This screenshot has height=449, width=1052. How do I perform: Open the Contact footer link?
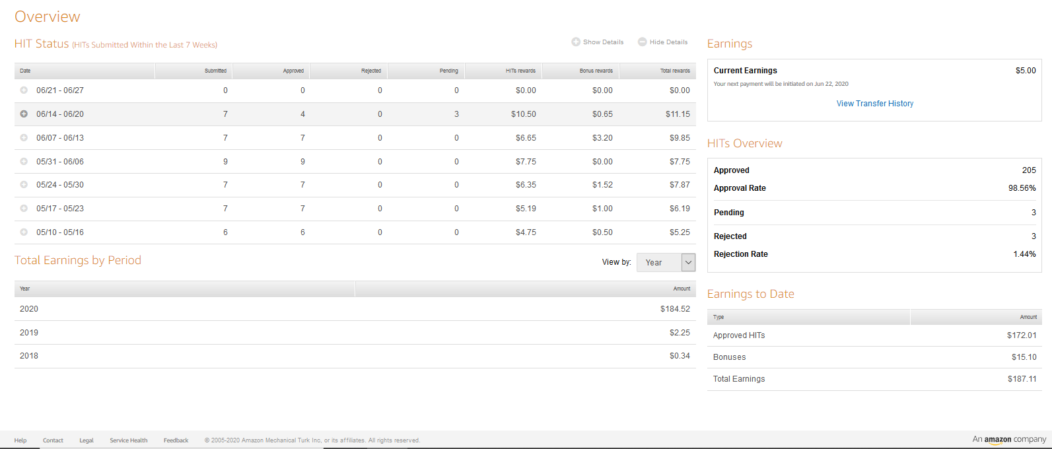click(x=53, y=440)
